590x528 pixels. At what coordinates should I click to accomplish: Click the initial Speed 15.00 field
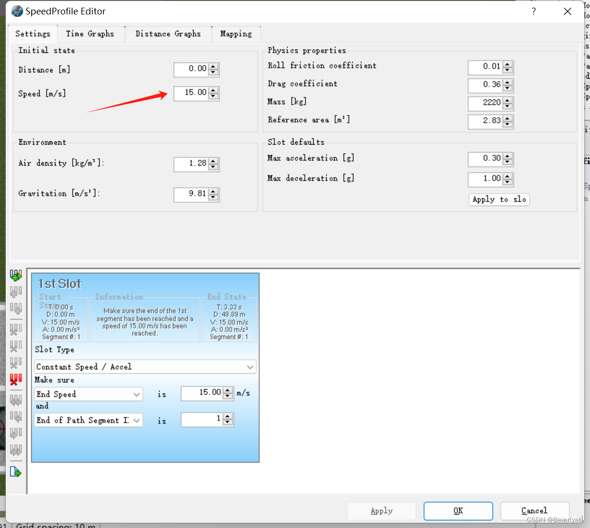pyautogui.click(x=191, y=93)
